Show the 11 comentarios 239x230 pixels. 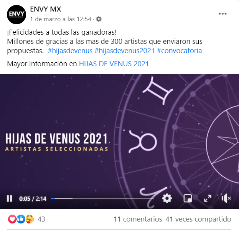click(x=138, y=219)
